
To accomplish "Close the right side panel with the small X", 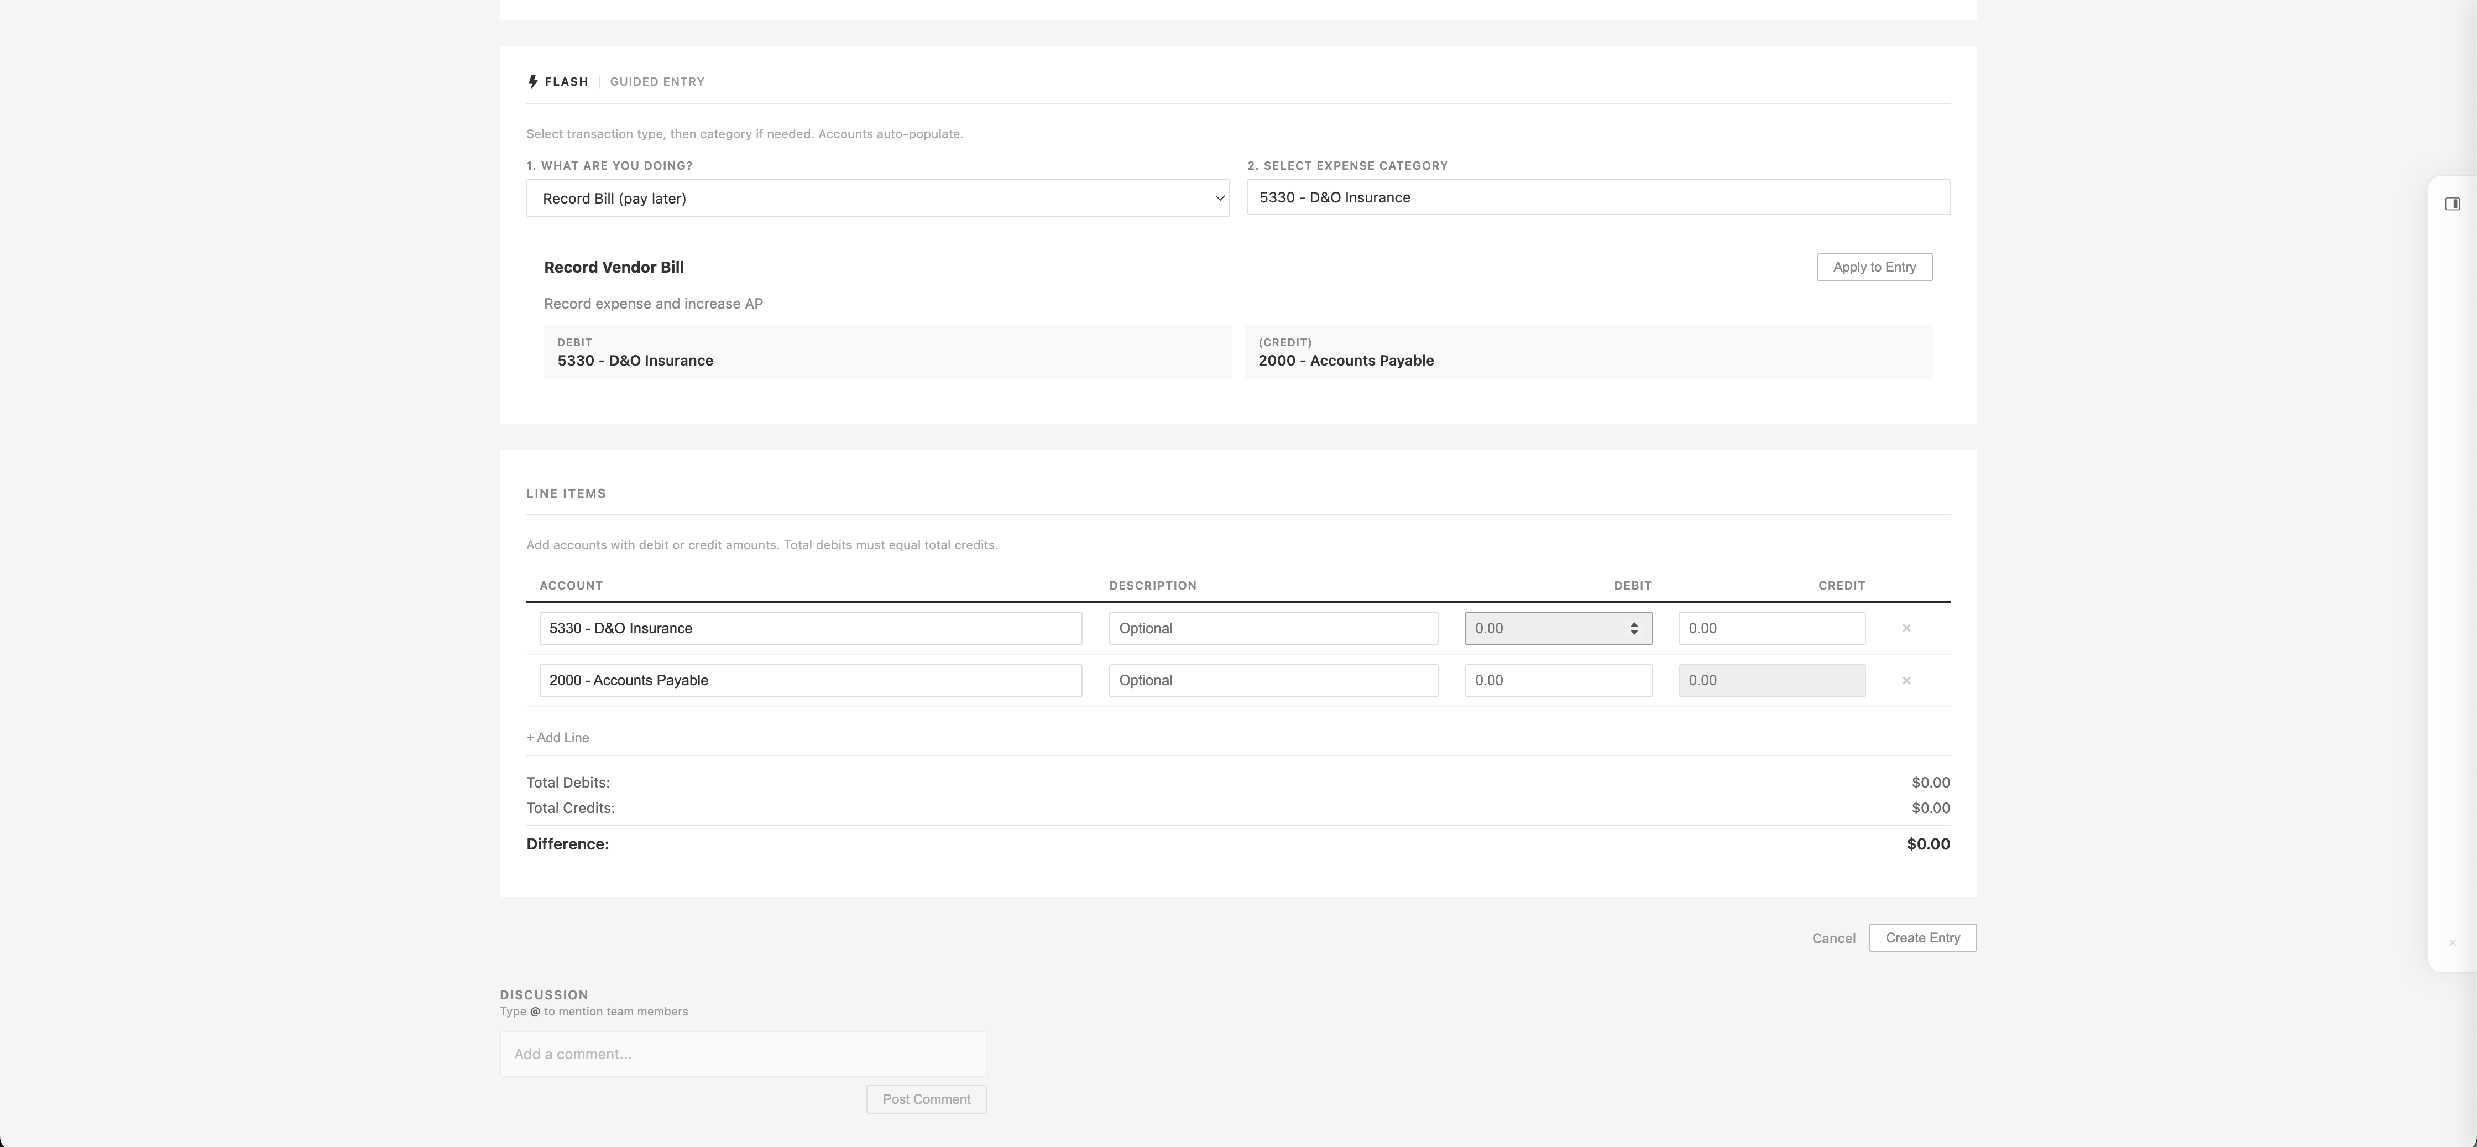I will (x=2452, y=943).
